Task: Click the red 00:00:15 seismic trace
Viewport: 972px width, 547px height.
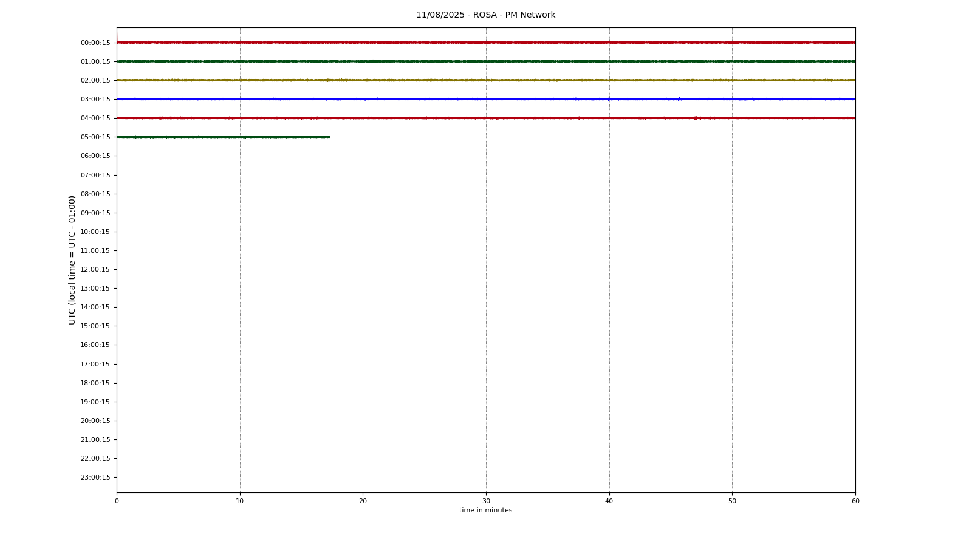Action: click(x=486, y=43)
